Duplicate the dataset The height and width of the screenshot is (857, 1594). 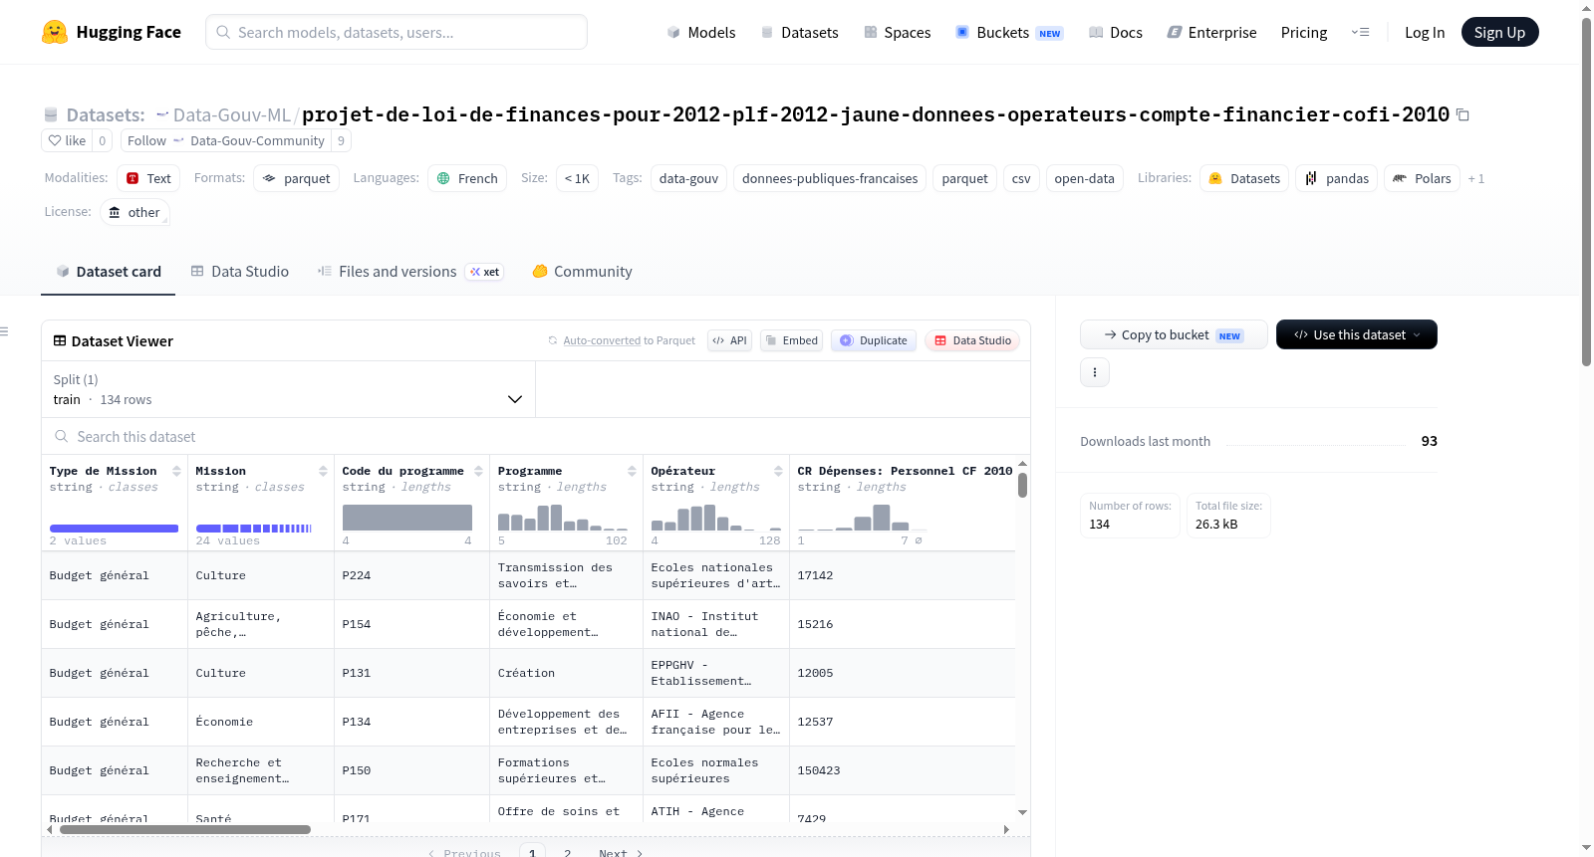pyautogui.click(x=874, y=340)
